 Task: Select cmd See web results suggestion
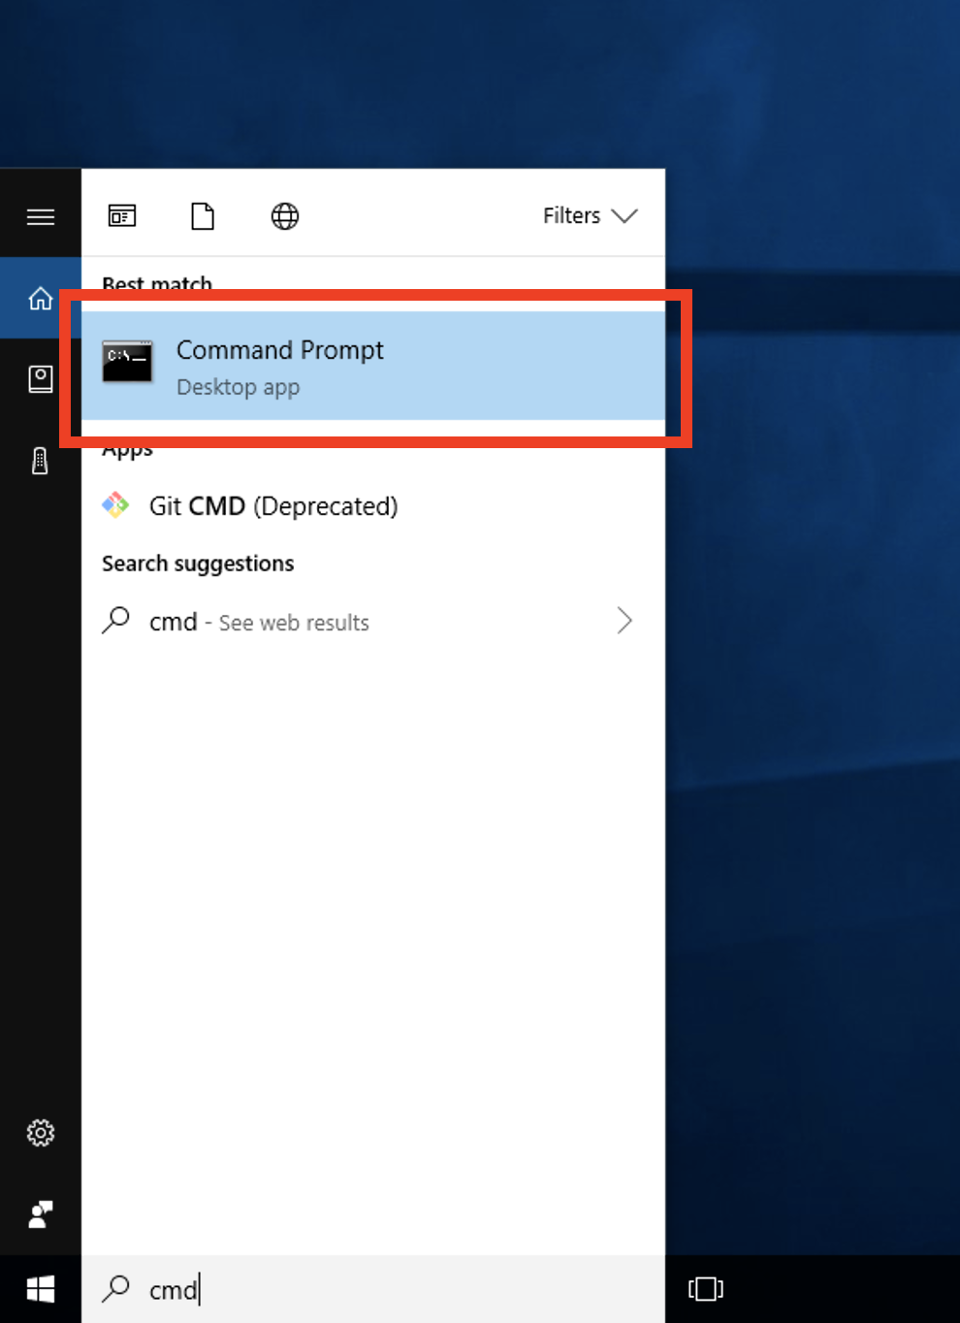[x=373, y=622]
